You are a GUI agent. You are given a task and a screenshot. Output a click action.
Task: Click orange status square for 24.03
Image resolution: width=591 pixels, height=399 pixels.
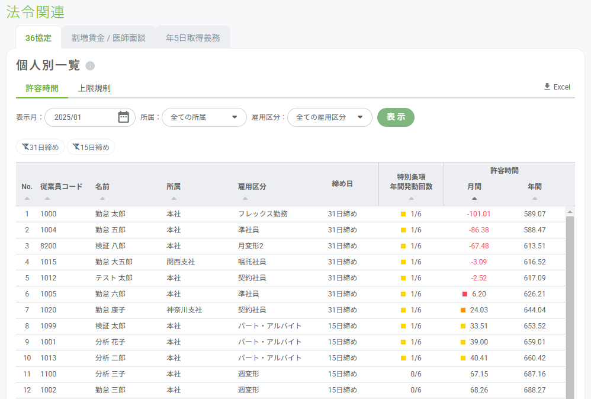[x=463, y=310]
